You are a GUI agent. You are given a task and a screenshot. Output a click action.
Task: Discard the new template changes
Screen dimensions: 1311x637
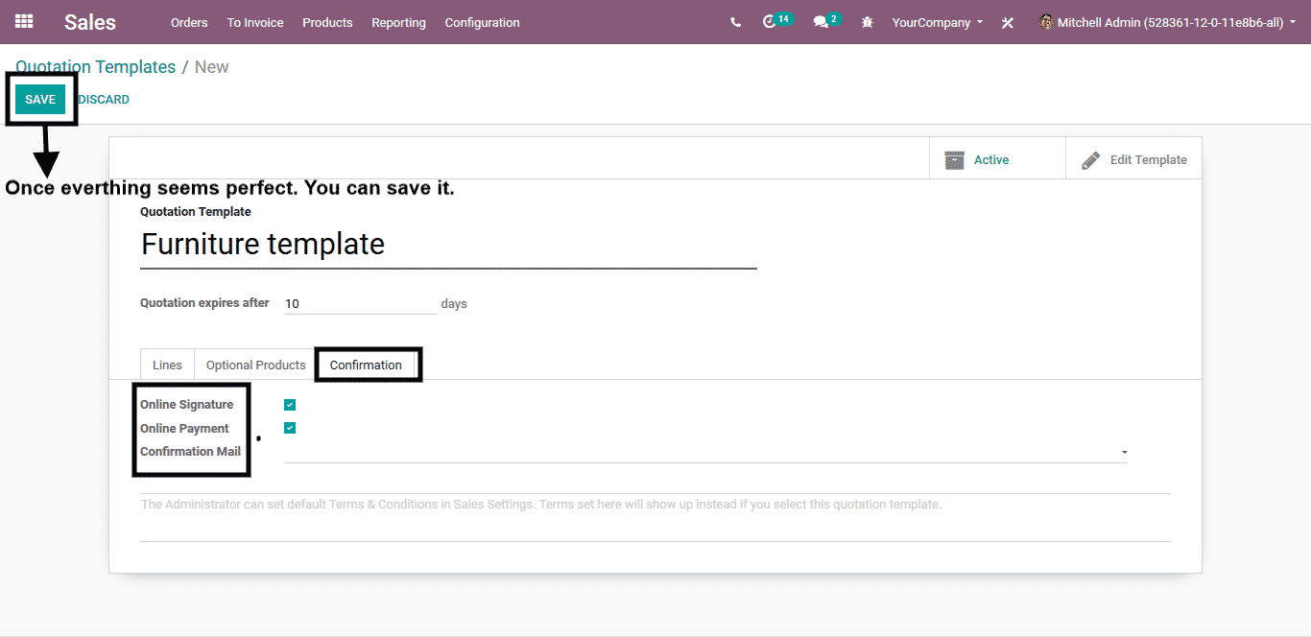pos(104,100)
